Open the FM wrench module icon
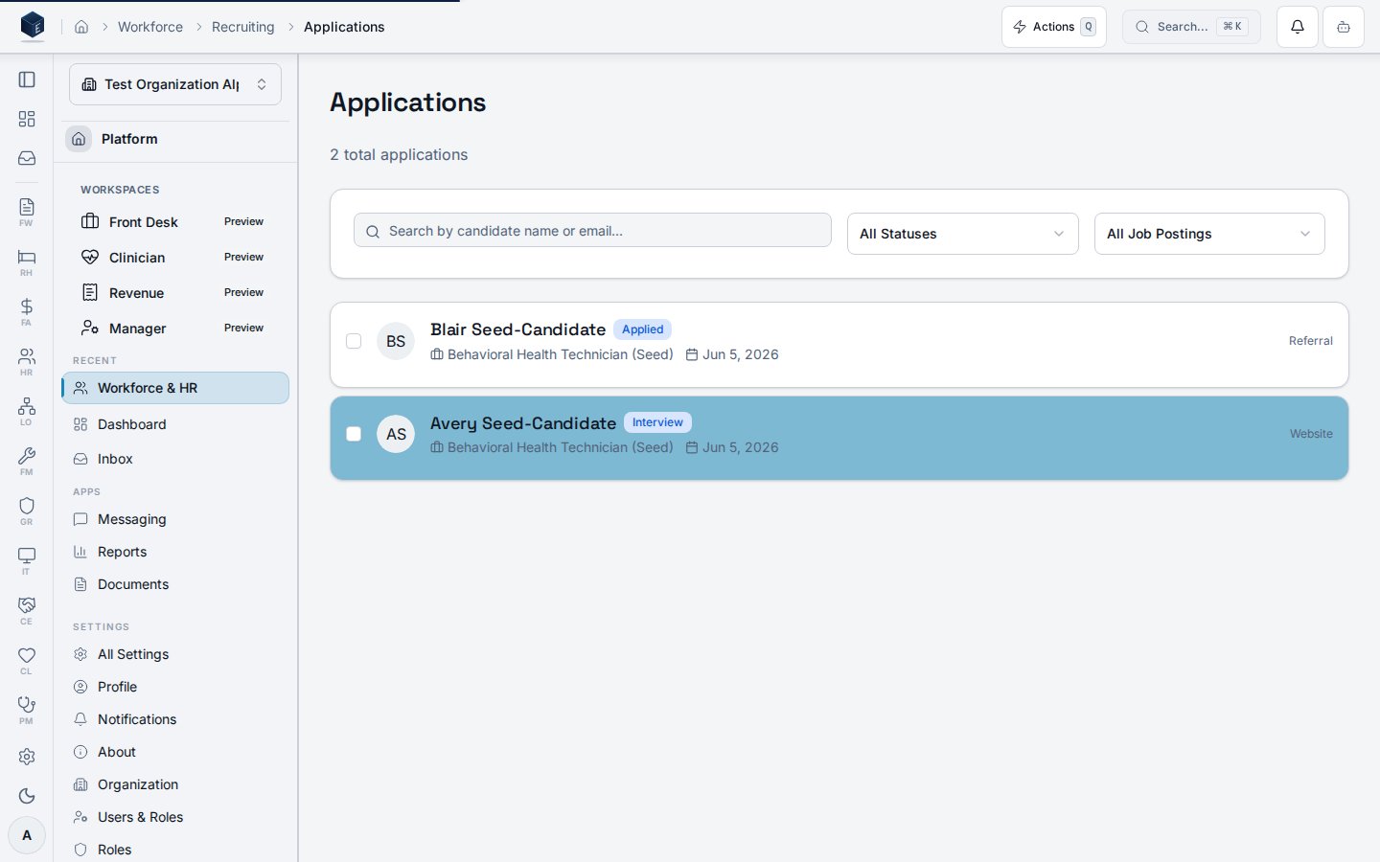Image resolution: width=1380 pixels, height=862 pixels. pyautogui.click(x=27, y=461)
